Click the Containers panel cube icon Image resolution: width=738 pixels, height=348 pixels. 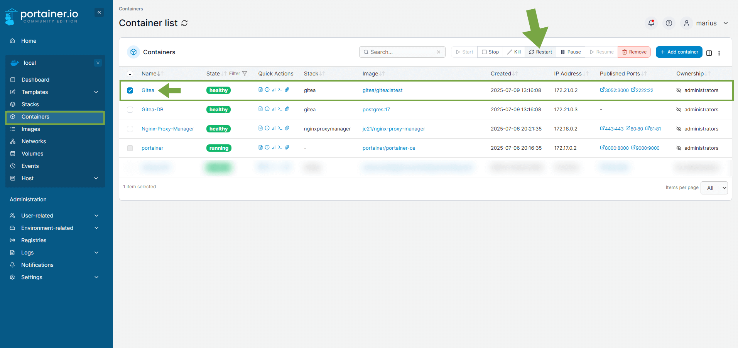[x=133, y=52]
